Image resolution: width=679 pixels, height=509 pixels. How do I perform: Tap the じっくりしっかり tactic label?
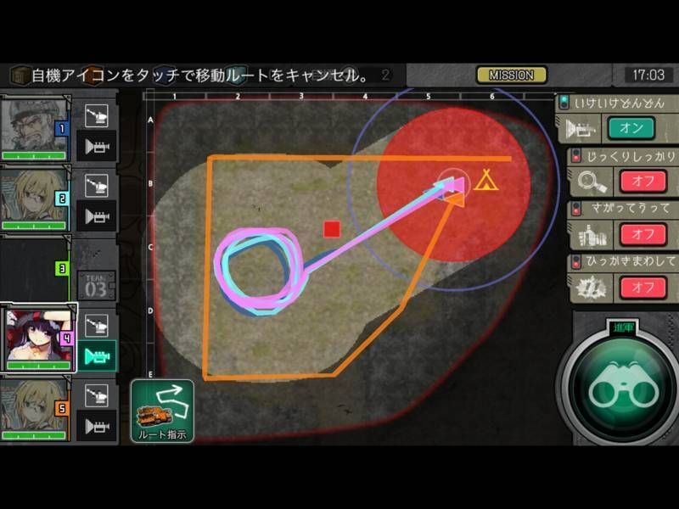tap(631, 156)
